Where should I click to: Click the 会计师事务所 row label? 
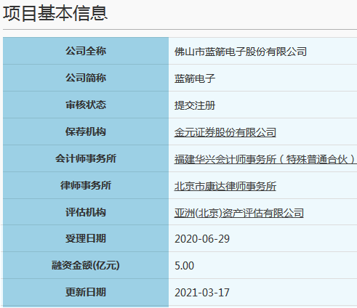[x=86, y=158]
